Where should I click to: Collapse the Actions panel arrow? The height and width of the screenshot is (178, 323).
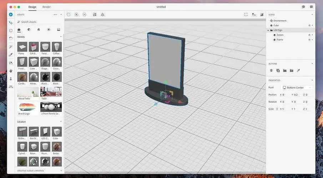[312, 64]
